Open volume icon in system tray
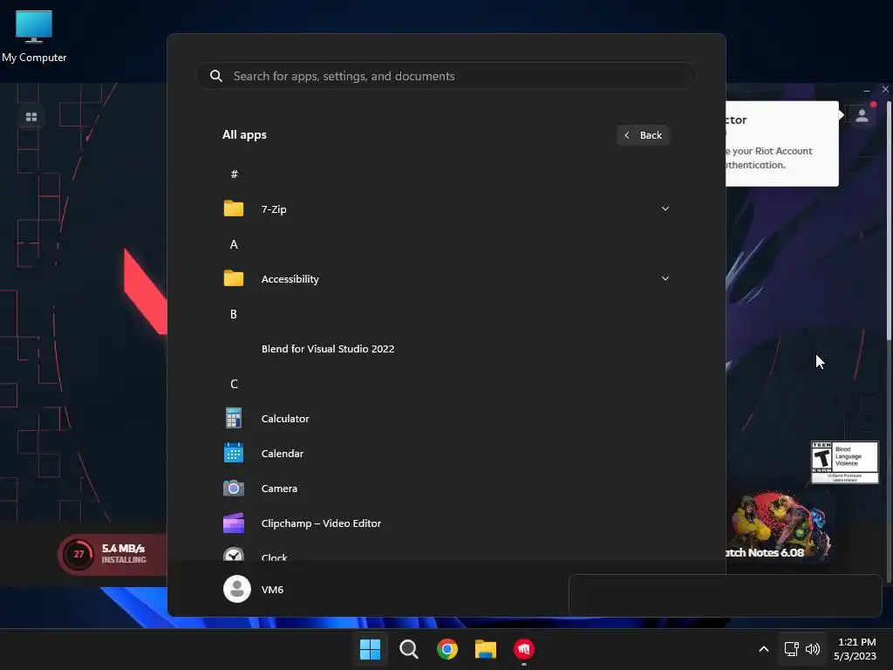The image size is (893, 670). click(813, 649)
